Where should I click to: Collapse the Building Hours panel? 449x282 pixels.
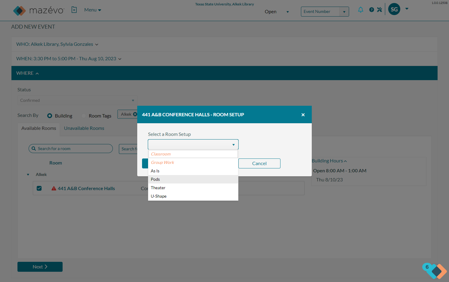(x=329, y=161)
